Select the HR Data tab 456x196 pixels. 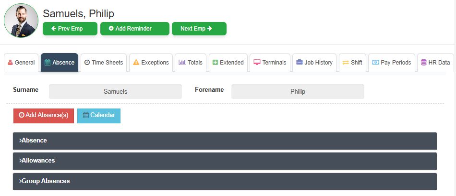(435, 63)
